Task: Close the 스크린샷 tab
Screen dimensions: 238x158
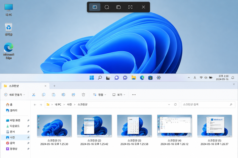Action: (x=46, y=86)
